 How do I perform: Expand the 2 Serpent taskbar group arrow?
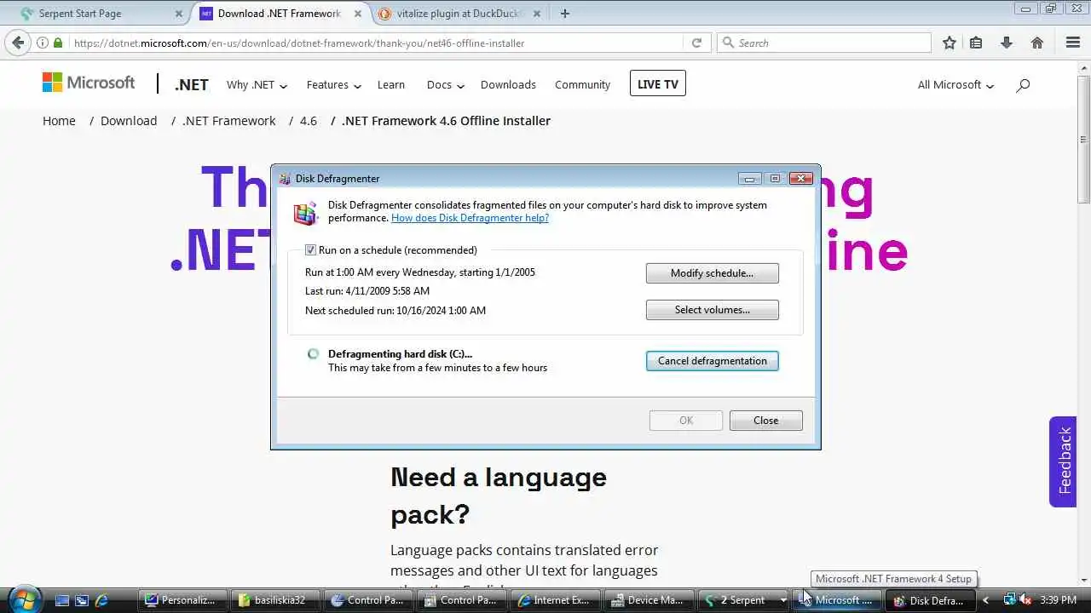(782, 600)
